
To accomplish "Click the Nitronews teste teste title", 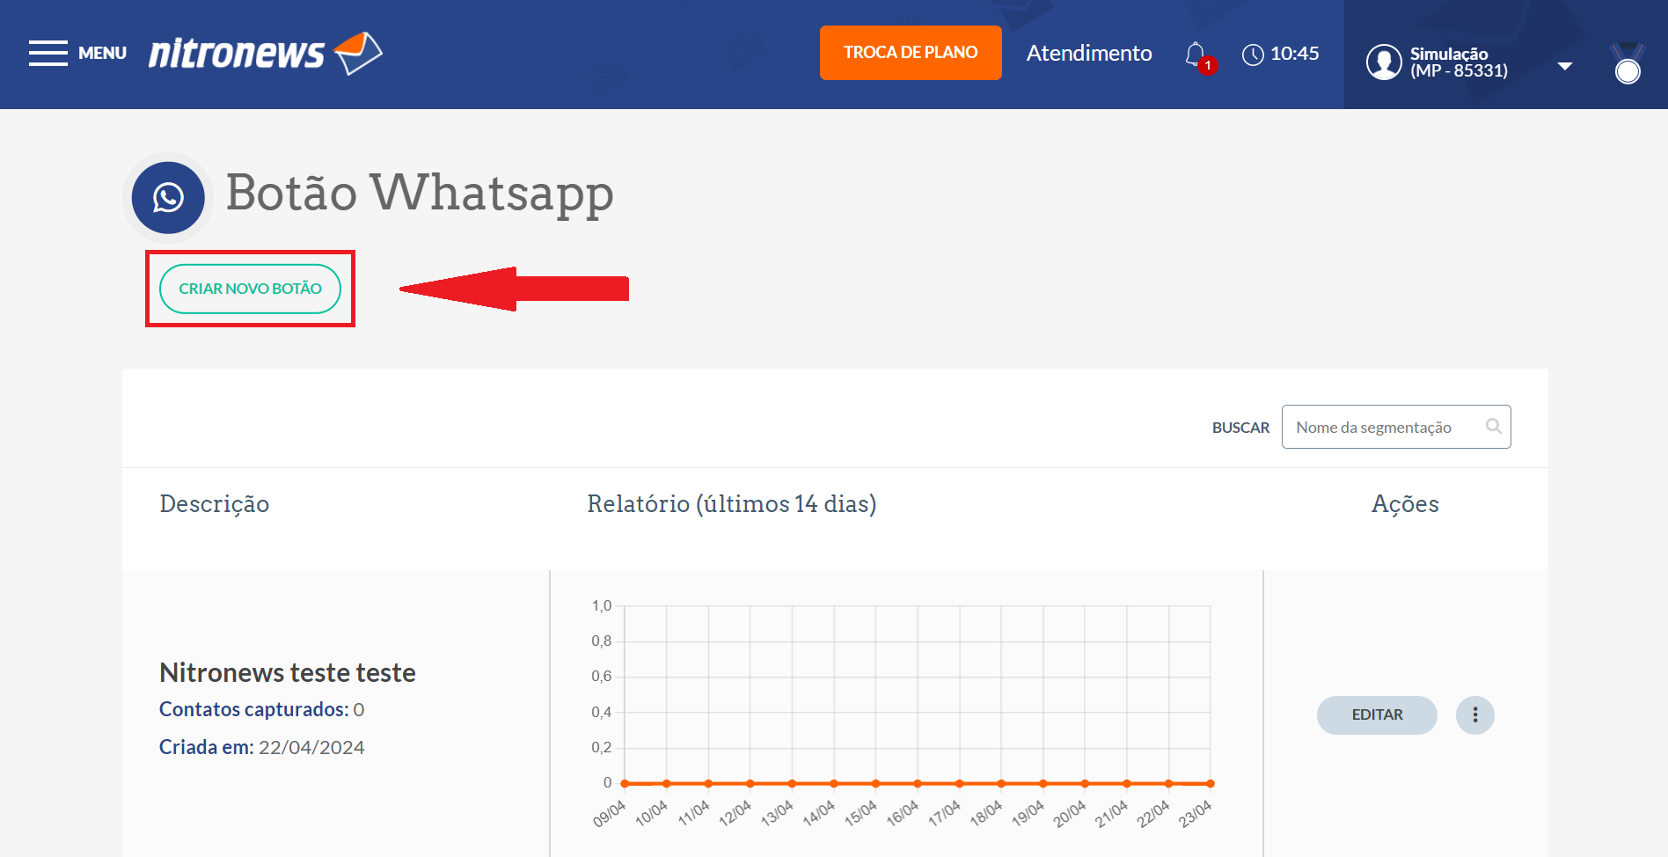I will click(287, 672).
